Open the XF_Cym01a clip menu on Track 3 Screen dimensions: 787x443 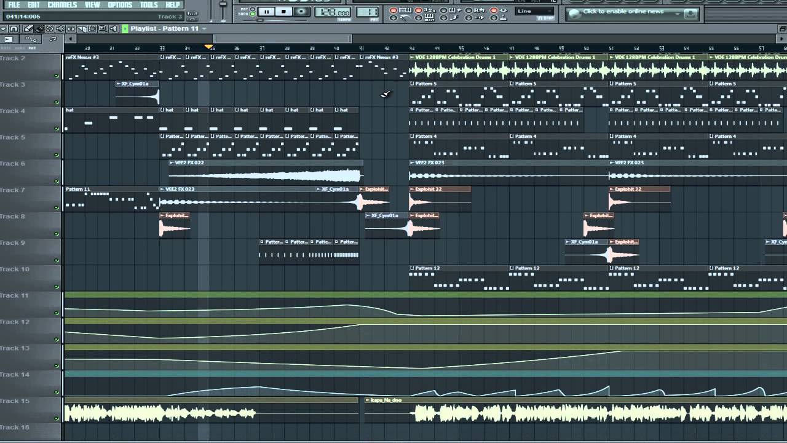[119, 84]
